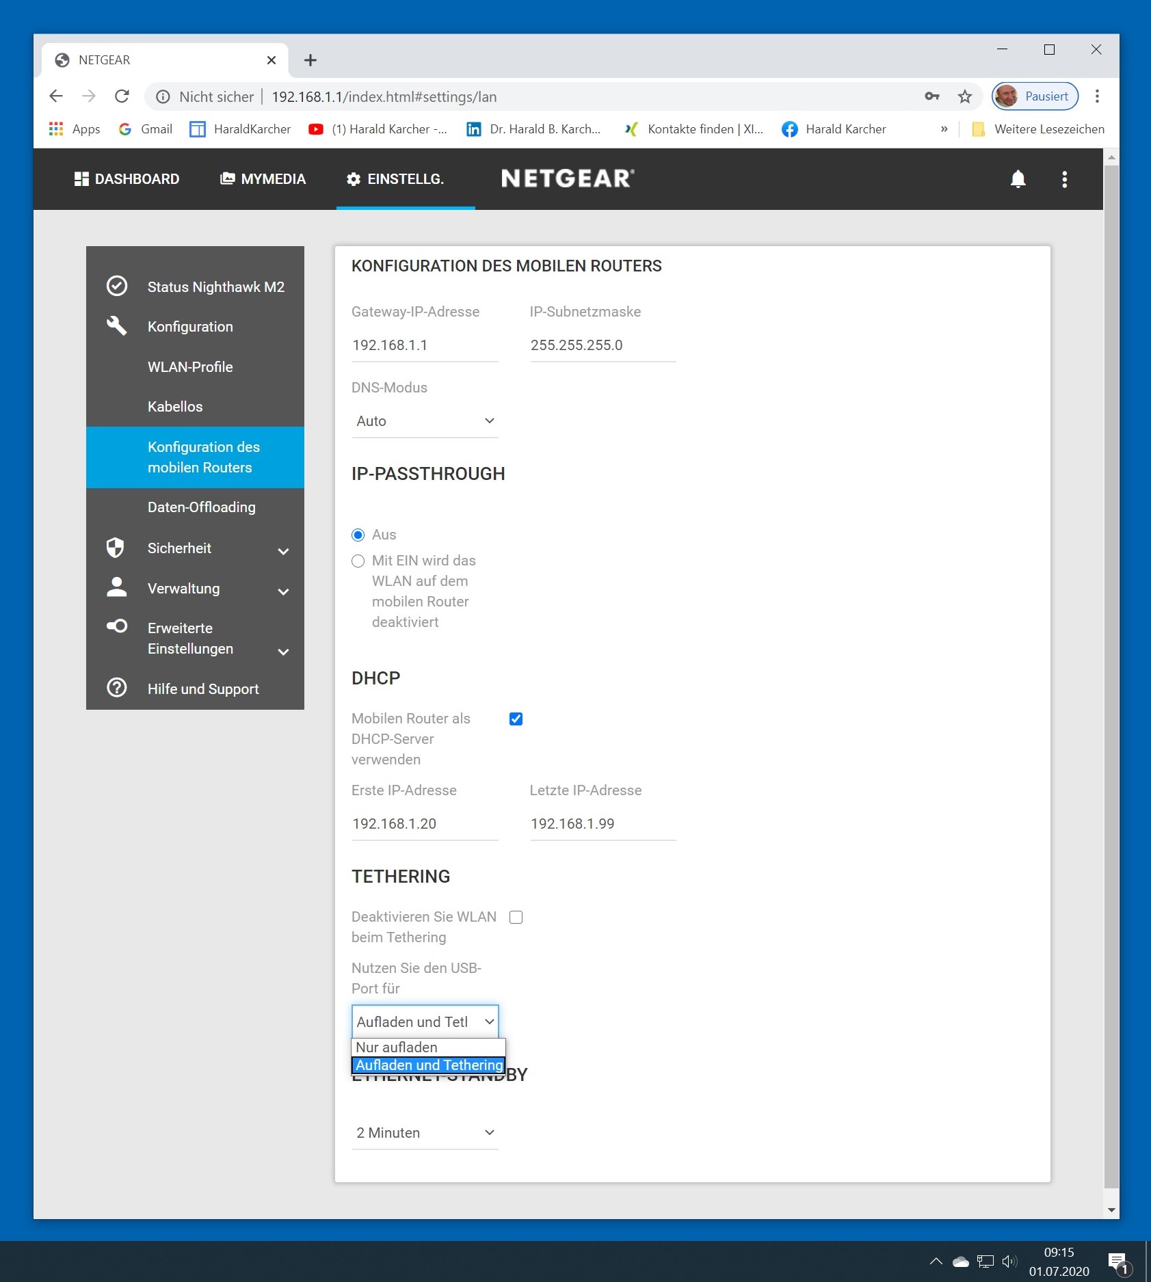Viewport: 1151px width, 1282px height.
Task: Select Konfiguration des mobilen Routers
Action: 195,457
